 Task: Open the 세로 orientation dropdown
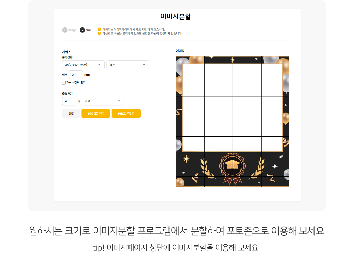pyautogui.click(x=128, y=65)
